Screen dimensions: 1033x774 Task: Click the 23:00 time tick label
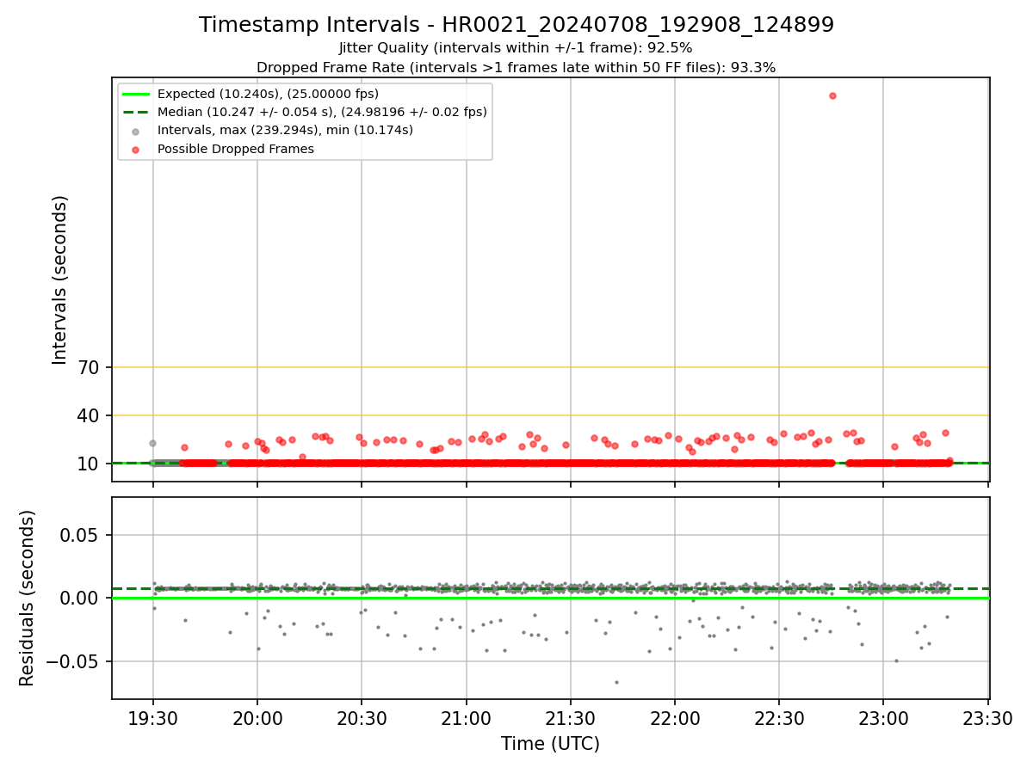tap(883, 717)
